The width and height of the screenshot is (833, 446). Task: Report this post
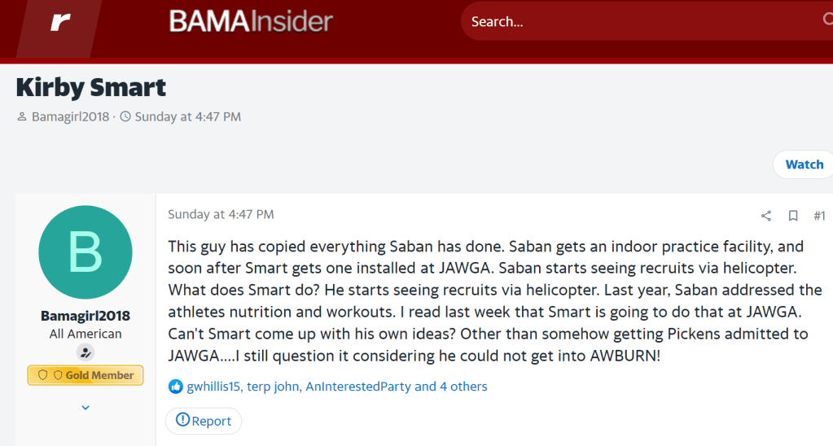click(x=204, y=421)
